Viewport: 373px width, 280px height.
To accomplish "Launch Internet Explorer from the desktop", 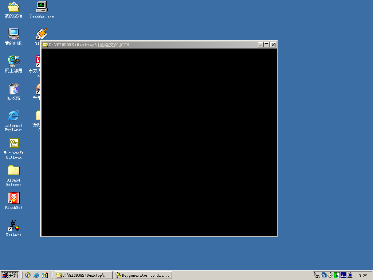I will pos(13,116).
